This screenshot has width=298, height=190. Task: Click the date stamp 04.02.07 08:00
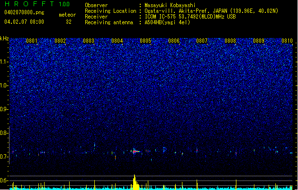[x=24, y=22]
